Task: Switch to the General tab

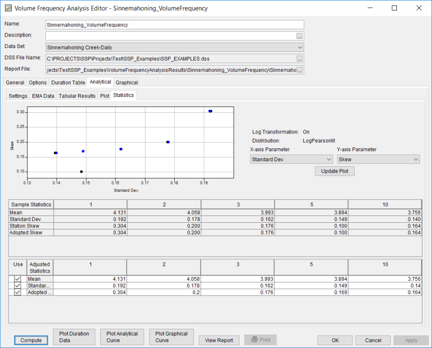Action: point(15,83)
